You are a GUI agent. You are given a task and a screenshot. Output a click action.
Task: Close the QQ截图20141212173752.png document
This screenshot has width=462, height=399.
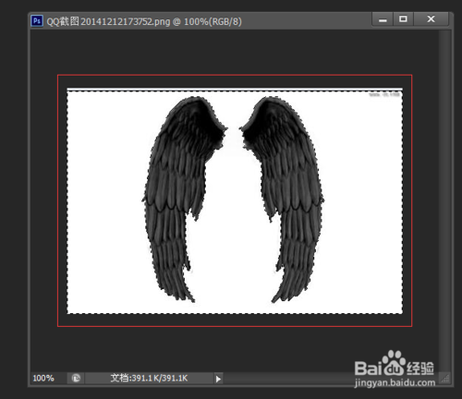tap(431, 19)
